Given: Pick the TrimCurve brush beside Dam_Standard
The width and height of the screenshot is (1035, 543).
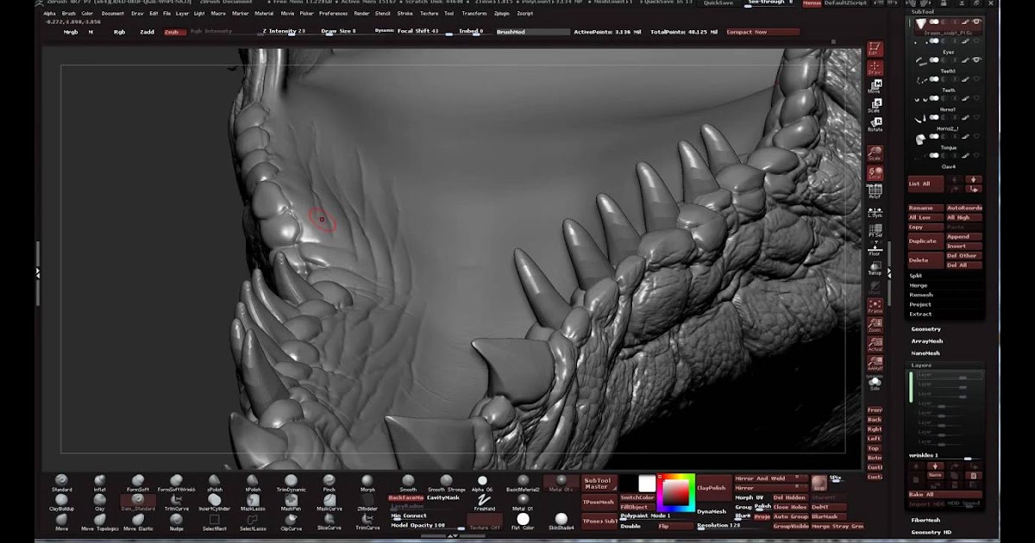Looking at the screenshot, I should [x=176, y=502].
